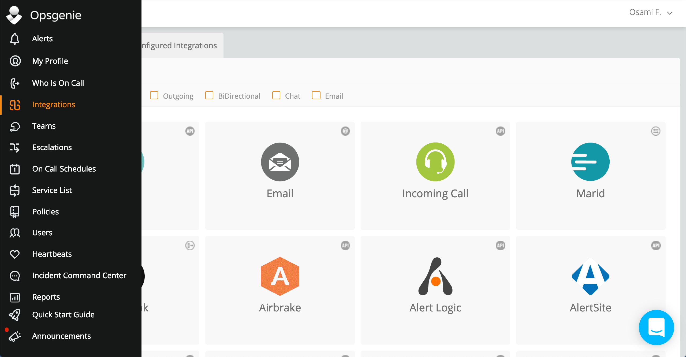Go to Teams in the sidebar

tap(44, 126)
